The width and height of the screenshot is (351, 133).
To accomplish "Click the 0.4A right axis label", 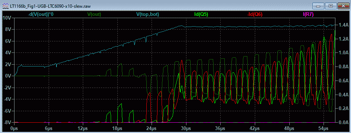I will click(344, 95).
